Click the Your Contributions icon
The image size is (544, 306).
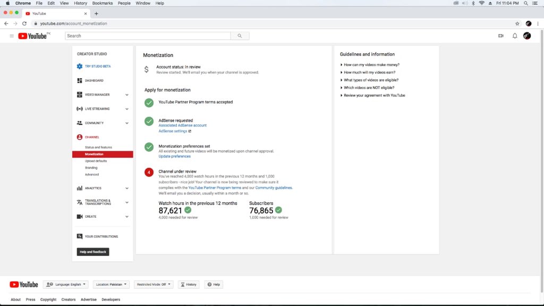pos(80,236)
